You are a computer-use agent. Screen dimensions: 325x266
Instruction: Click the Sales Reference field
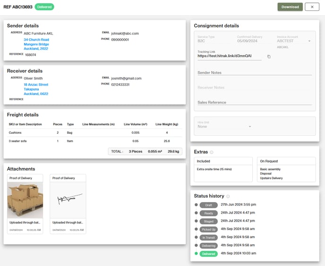pos(255,103)
